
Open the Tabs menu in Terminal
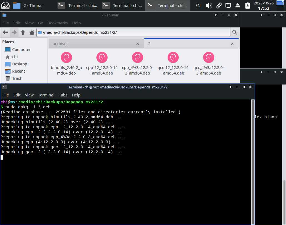pyautogui.click(x=63, y=95)
